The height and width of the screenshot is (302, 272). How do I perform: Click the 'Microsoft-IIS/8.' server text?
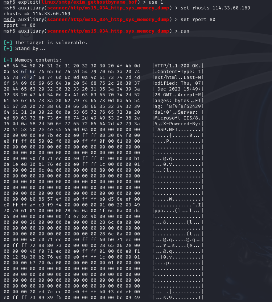click(177, 118)
